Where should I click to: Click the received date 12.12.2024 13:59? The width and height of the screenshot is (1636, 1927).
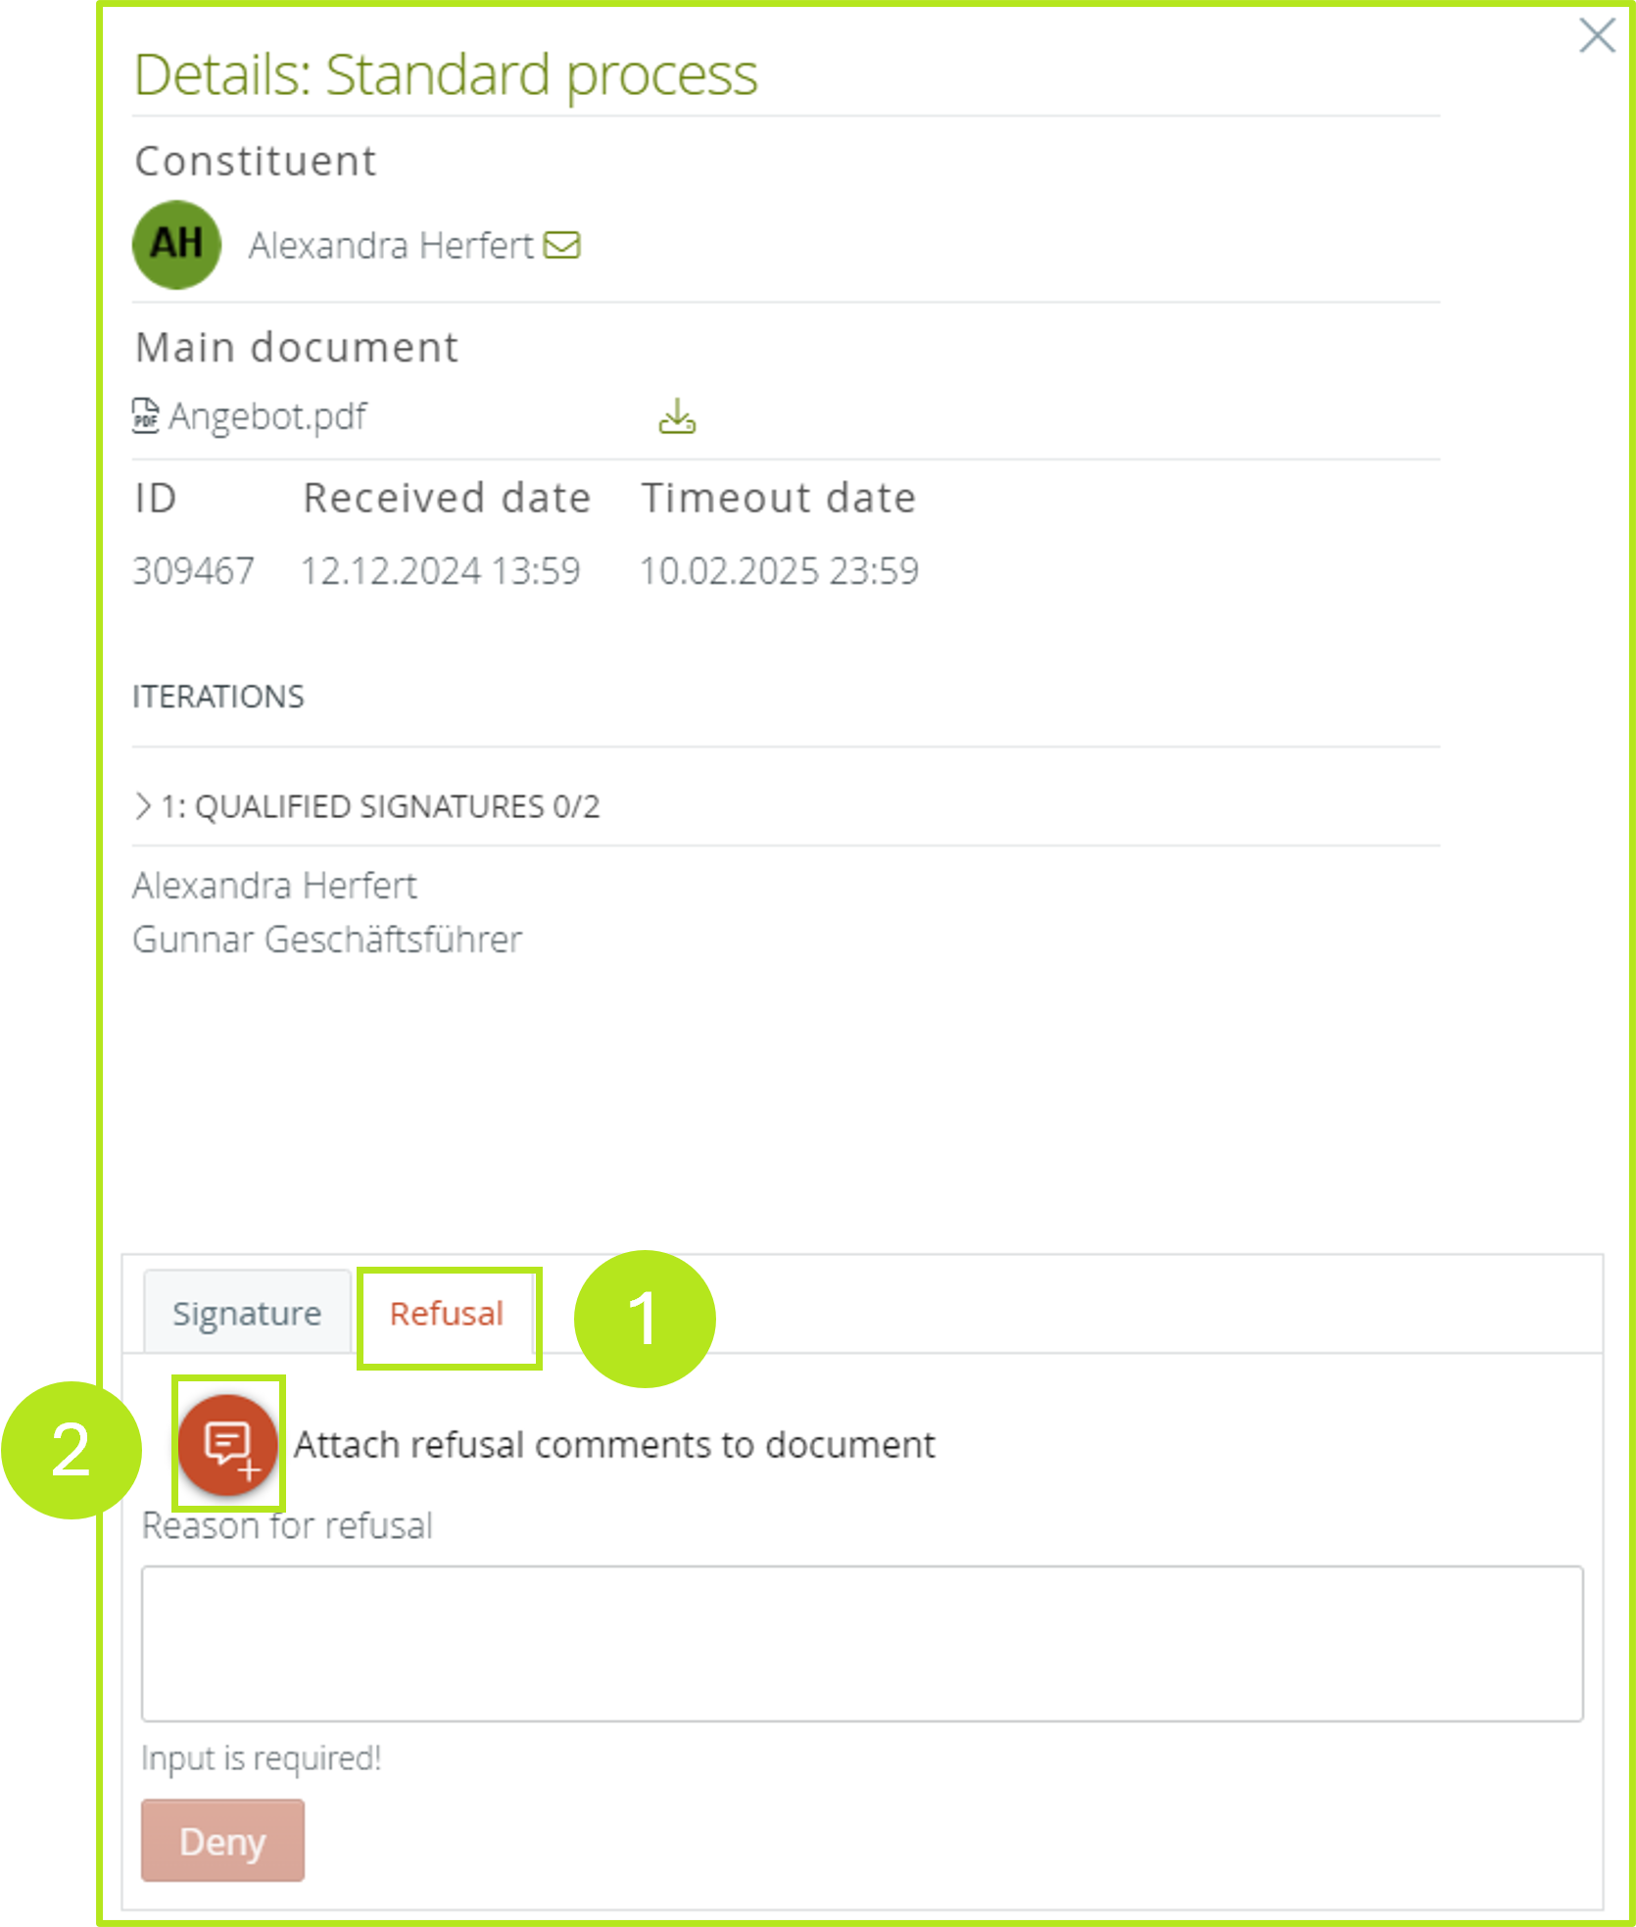(x=440, y=570)
